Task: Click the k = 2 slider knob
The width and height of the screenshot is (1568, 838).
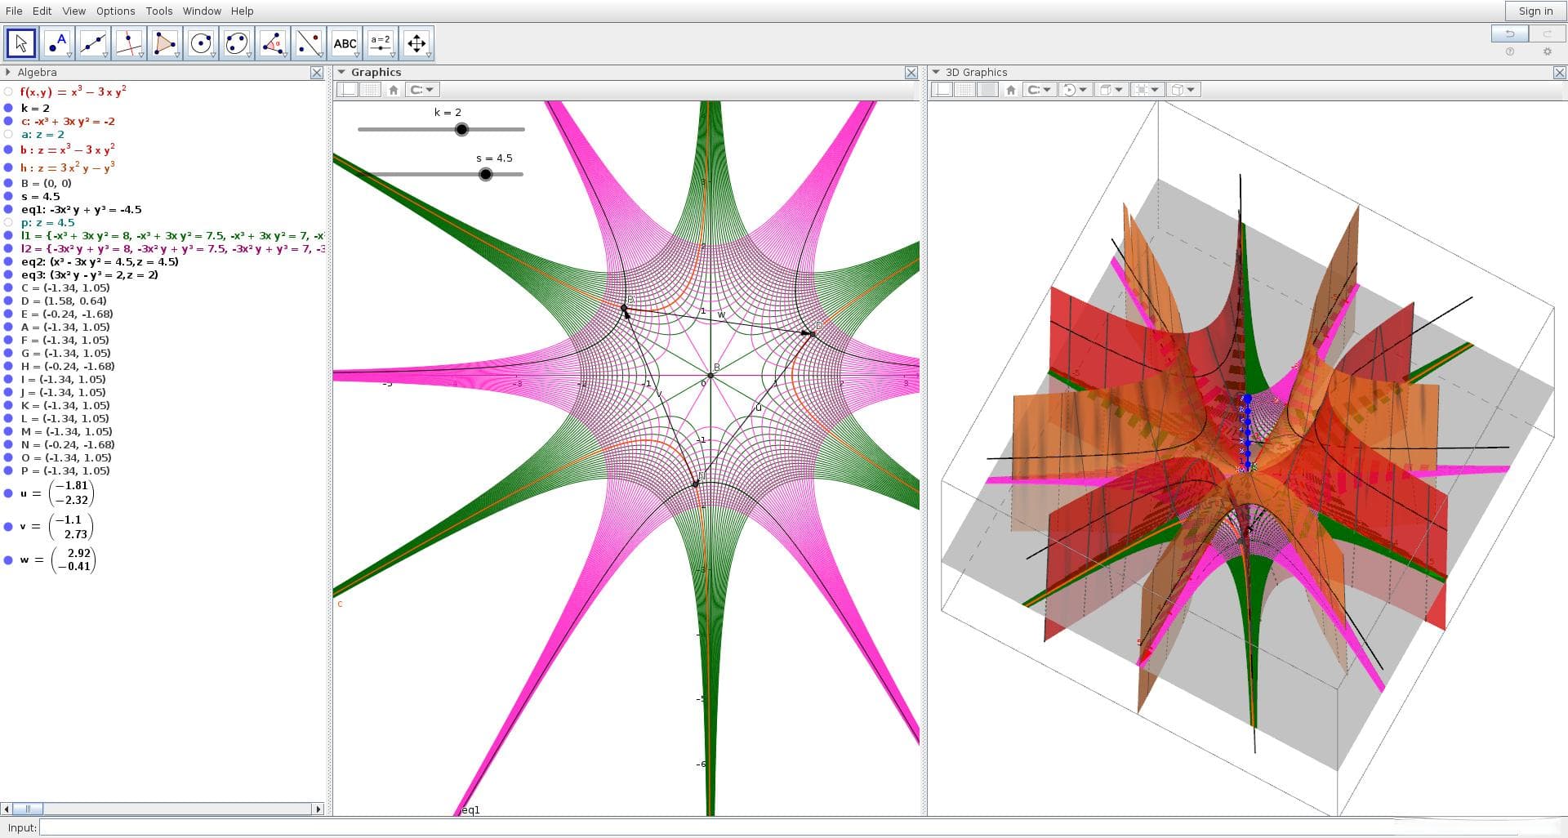Action: click(x=461, y=129)
